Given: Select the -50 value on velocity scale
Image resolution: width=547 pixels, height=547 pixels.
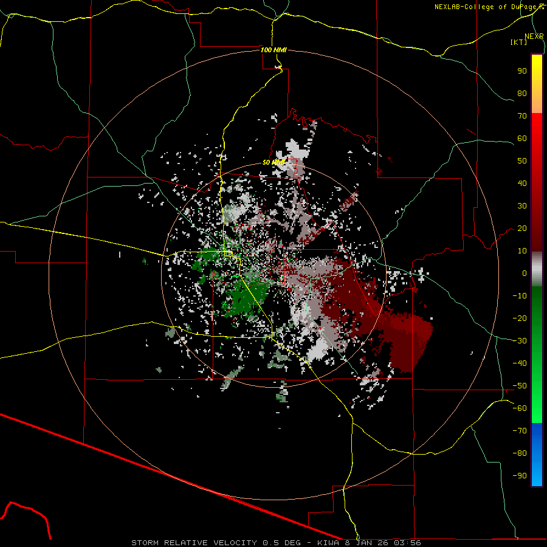Looking at the screenshot, I should click(x=520, y=386).
